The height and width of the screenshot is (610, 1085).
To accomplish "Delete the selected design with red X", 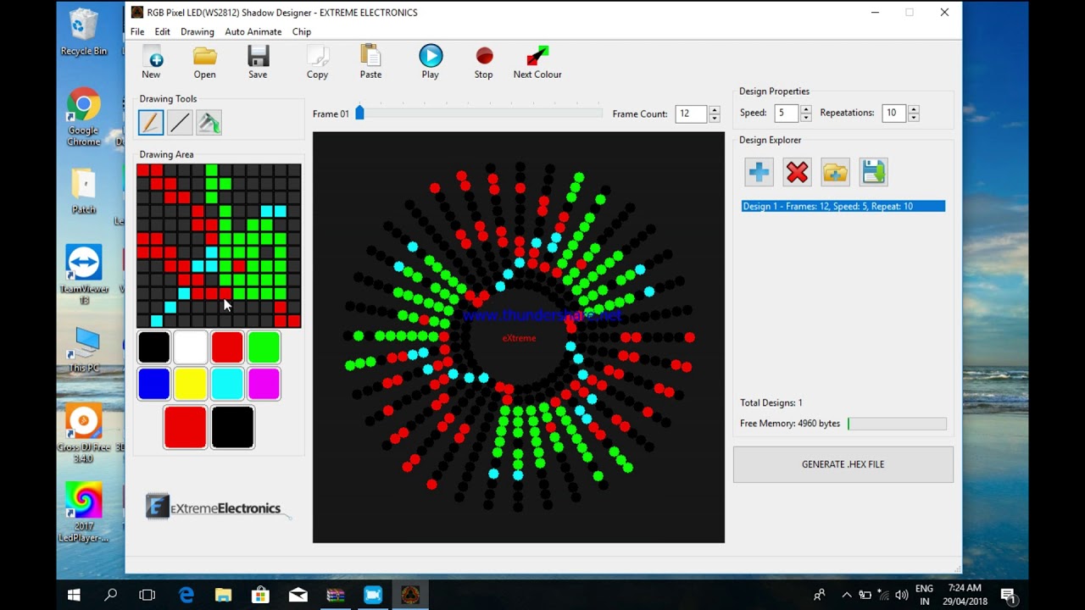I will pyautogui.click(x=797, y=172).
